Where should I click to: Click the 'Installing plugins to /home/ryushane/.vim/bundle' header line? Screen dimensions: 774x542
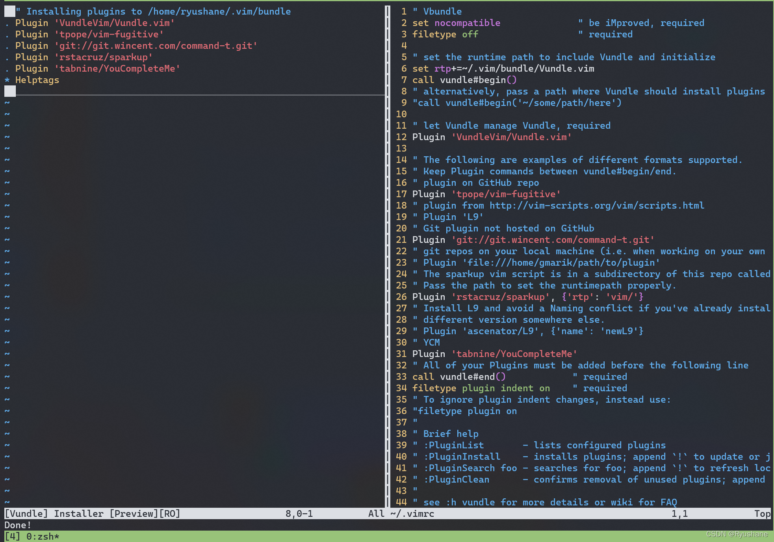click(153, 11)
